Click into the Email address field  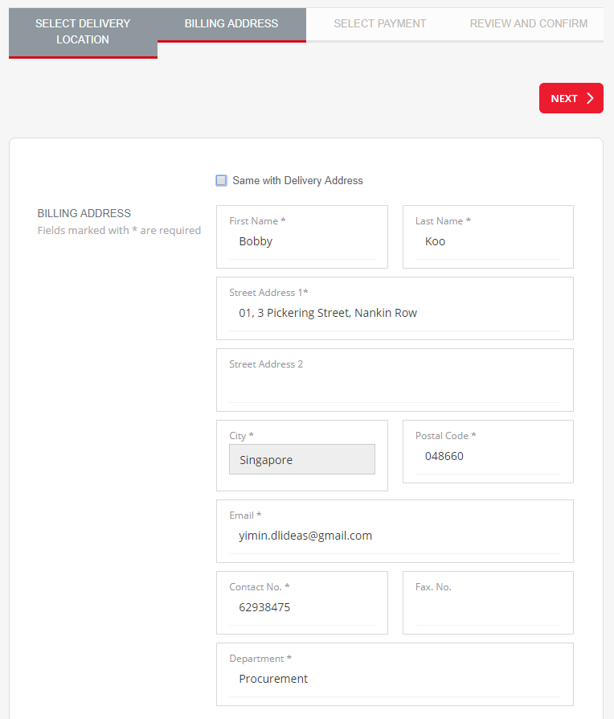[x=395, y=536]
